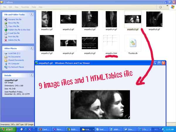Open the Shared Documents link
This screenshot has height=132, width=176.
(16, 60)
